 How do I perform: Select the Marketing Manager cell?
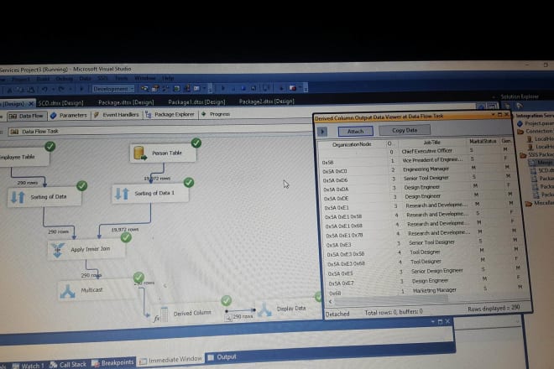click(435, 291)
